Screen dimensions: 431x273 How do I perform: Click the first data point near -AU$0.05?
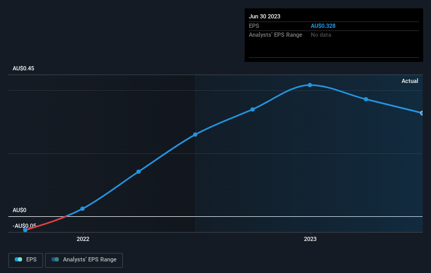[25, 230]
